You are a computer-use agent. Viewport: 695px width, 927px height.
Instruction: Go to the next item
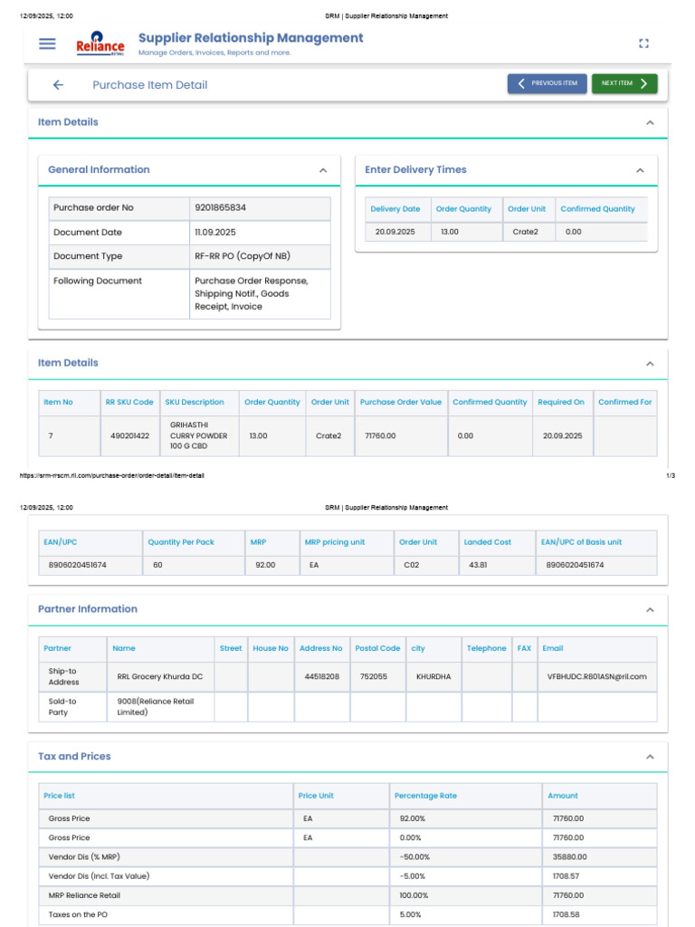624,83
